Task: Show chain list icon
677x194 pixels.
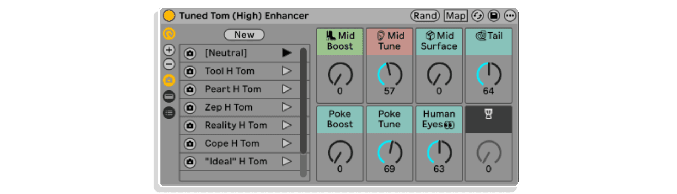Action: 169,96
